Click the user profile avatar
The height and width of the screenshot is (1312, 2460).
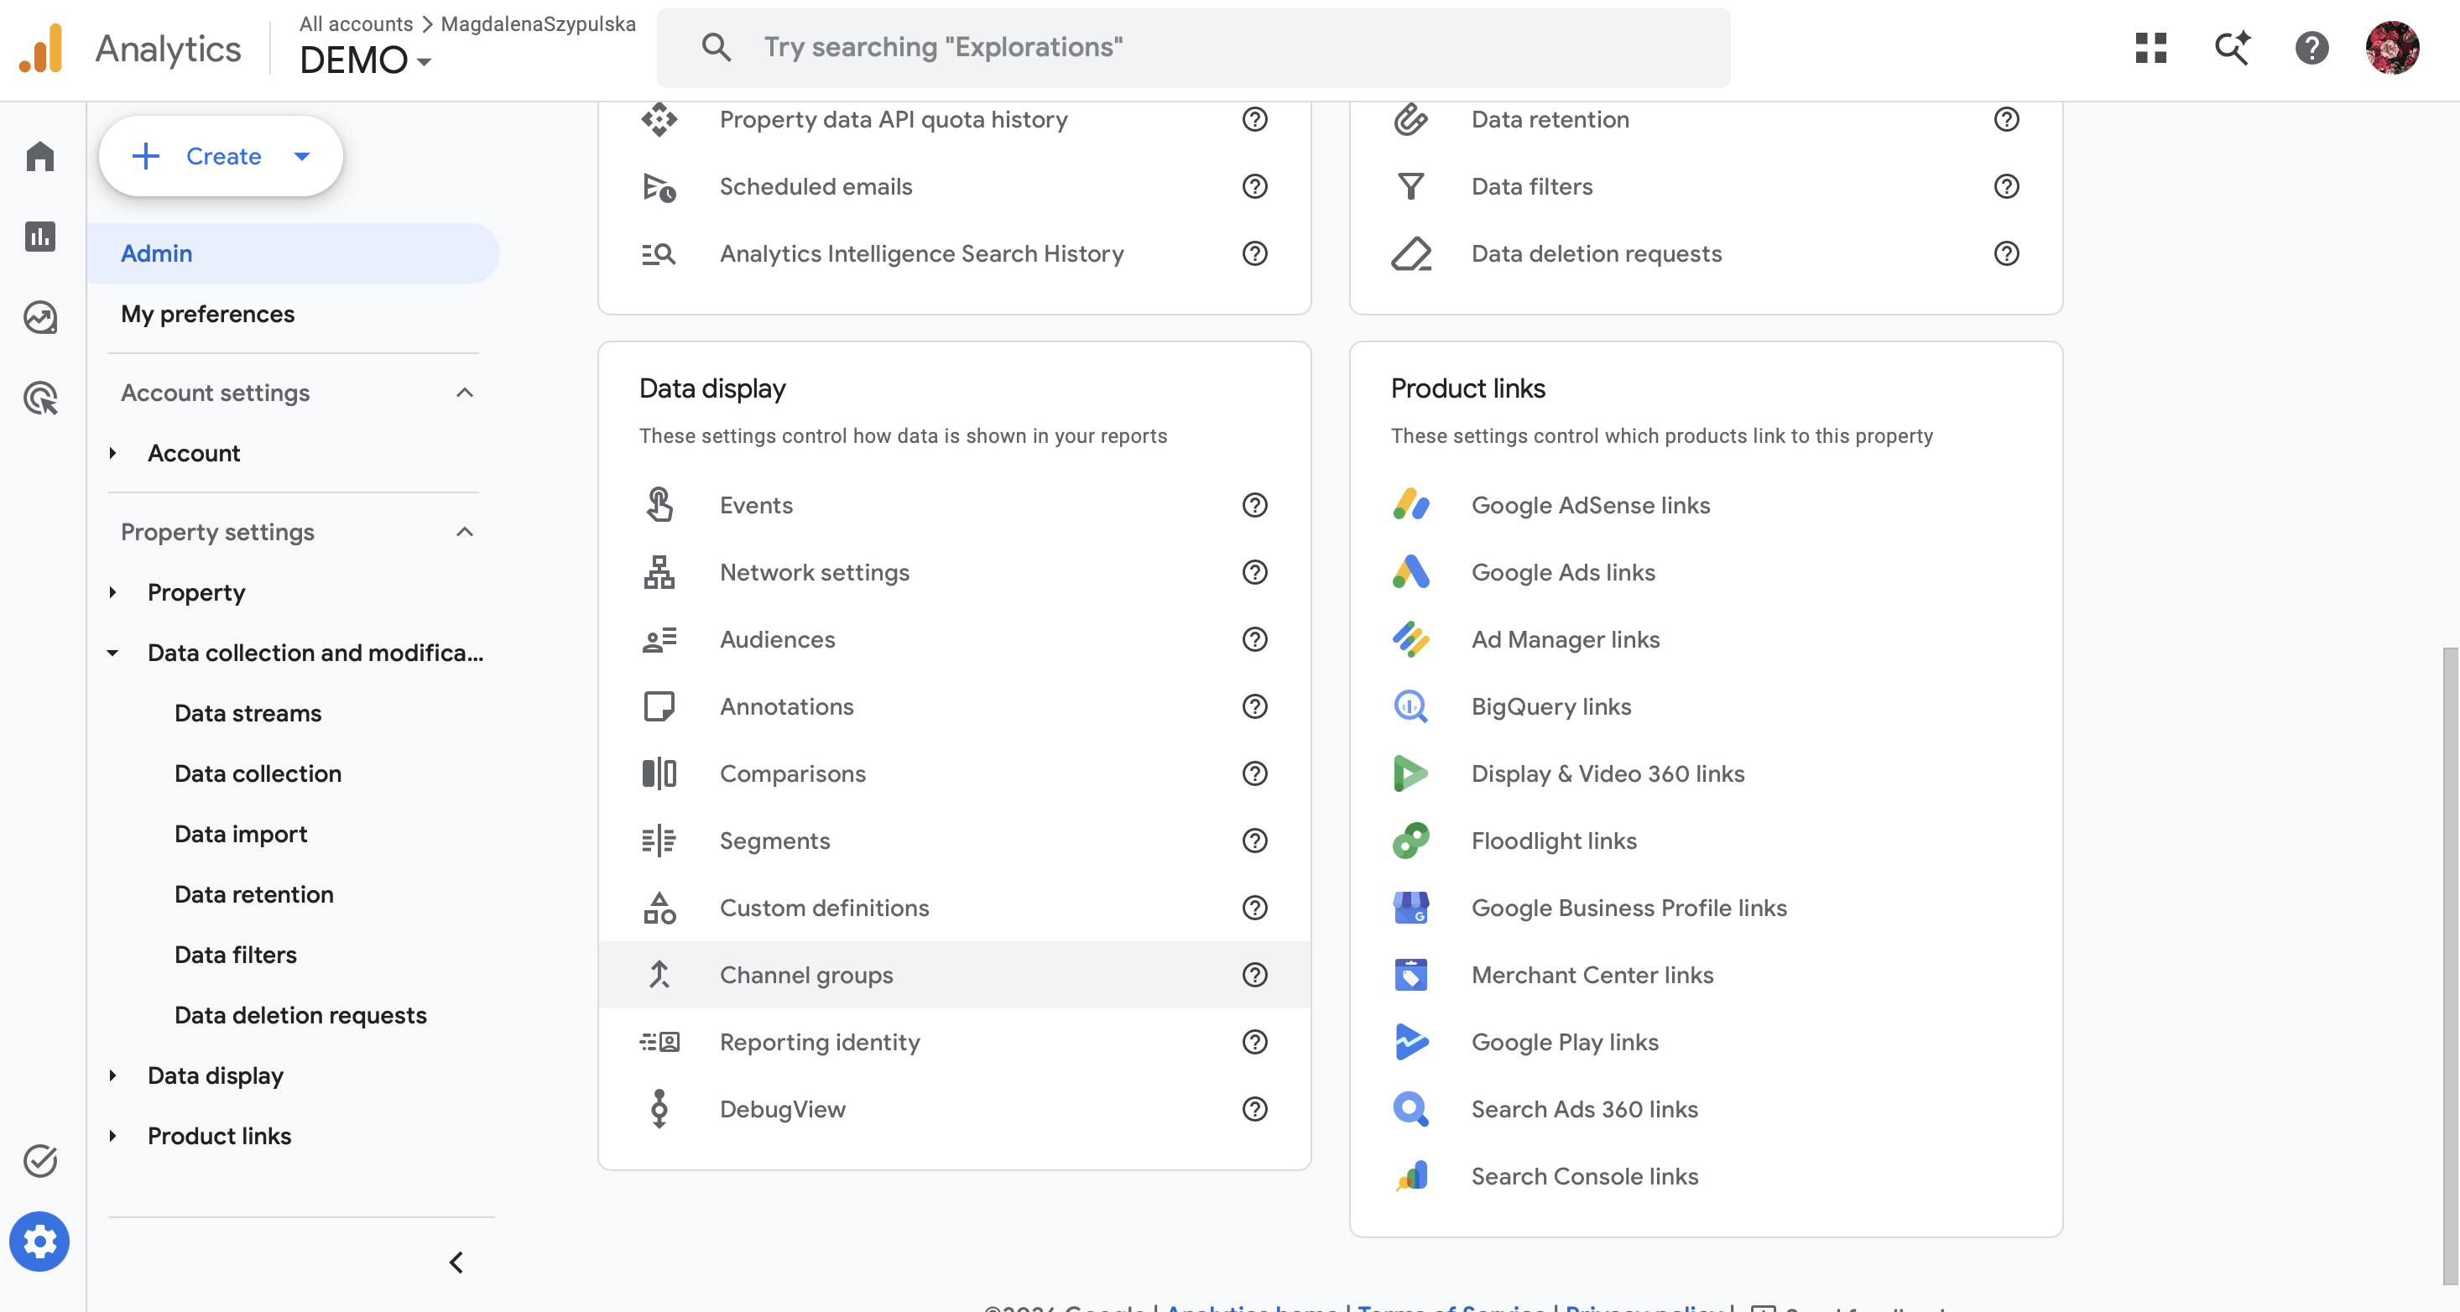tap(2392, 48)
